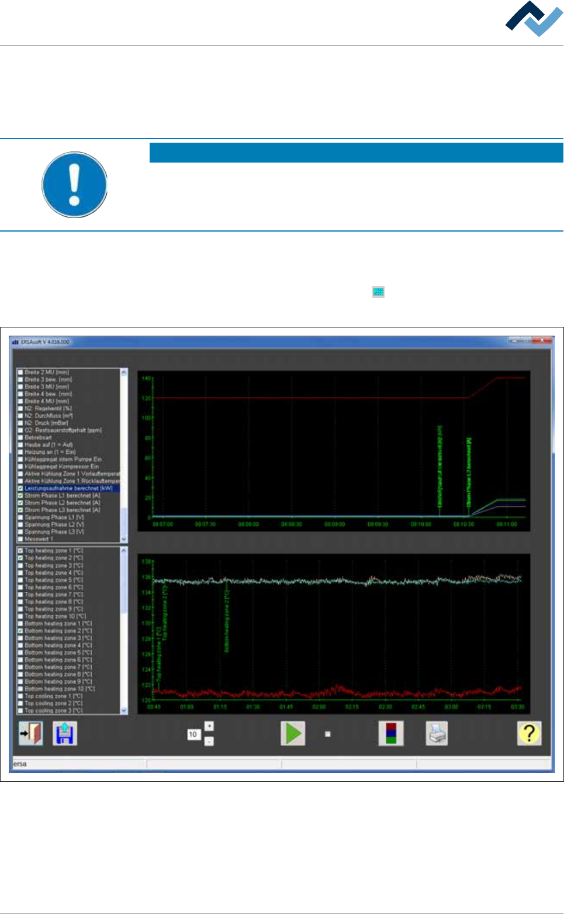Check Breite 3 bew. [mm]

(21, 380)
